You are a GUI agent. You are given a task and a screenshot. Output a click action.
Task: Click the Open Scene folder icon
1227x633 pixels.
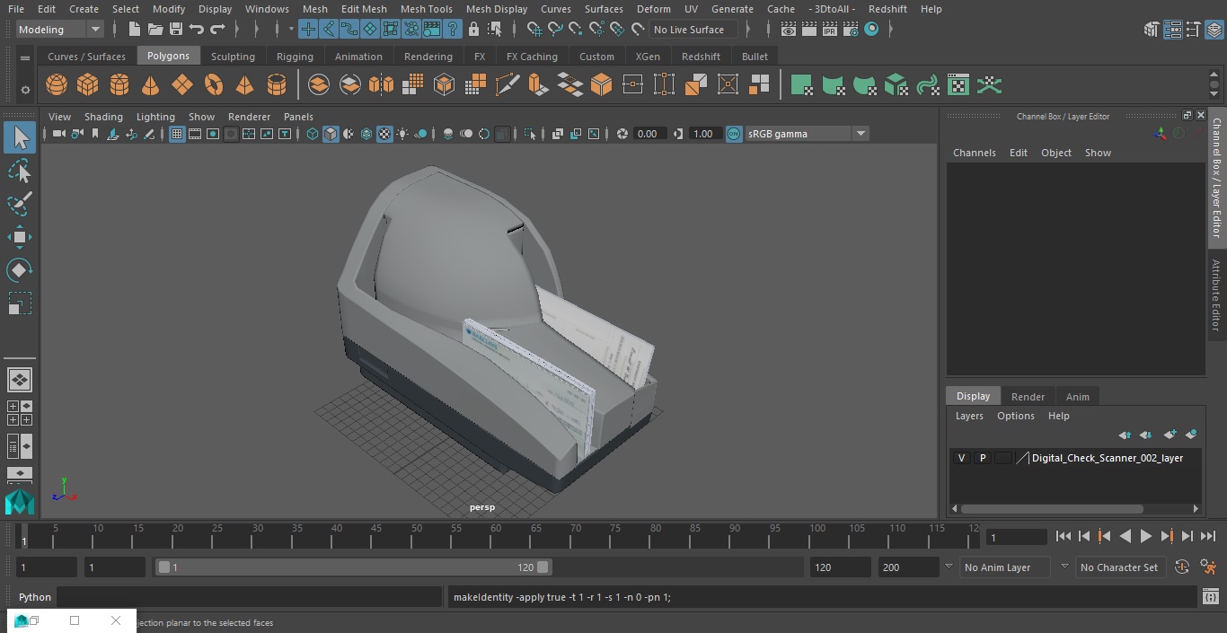[155, 30]
